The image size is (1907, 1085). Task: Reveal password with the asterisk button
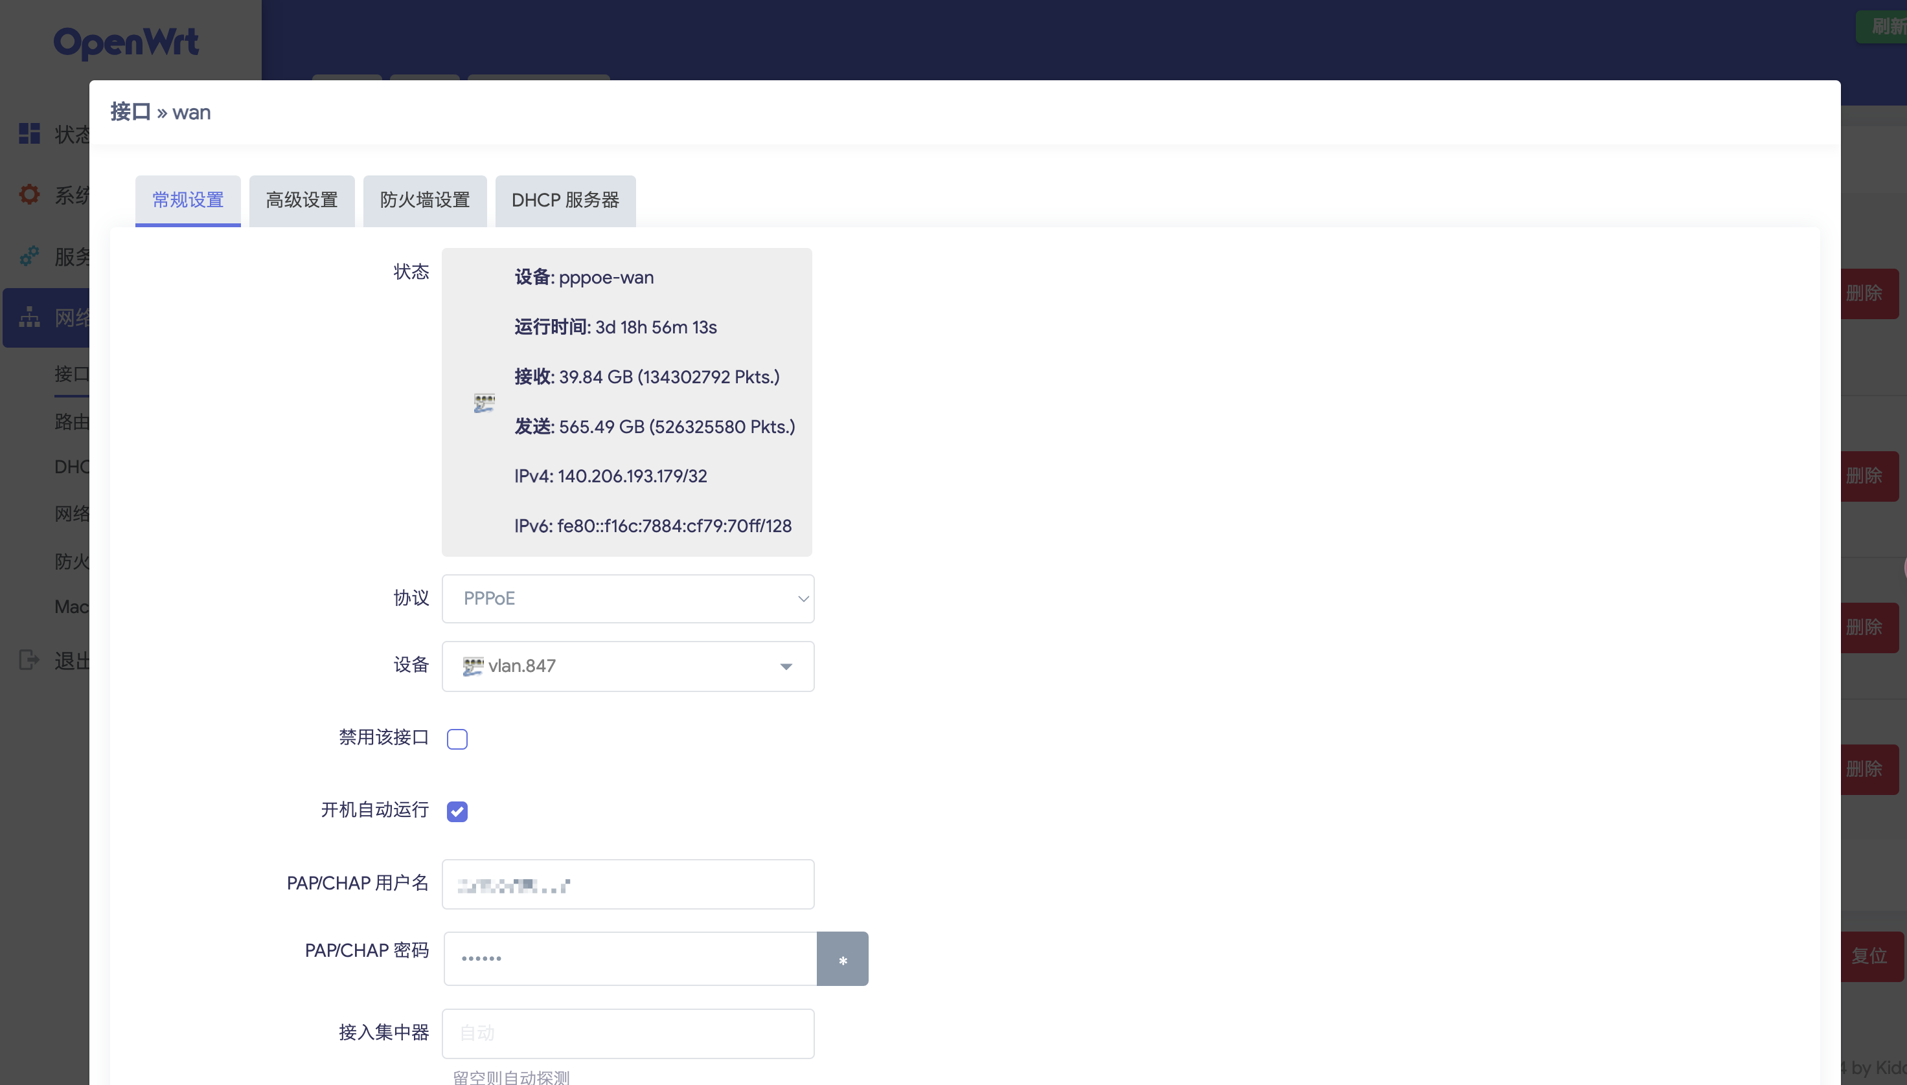843,958
